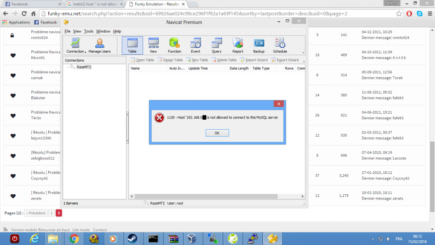Image resolution: width=435 pixels, height=245 pixels.
Task: Open the View objects icon
Action: pyautogui.click(x=154, y=46)
